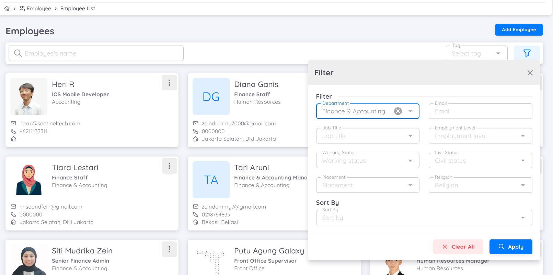
Task: Click the home icon beside Diana Ganis address
Action: pos(196,139)
